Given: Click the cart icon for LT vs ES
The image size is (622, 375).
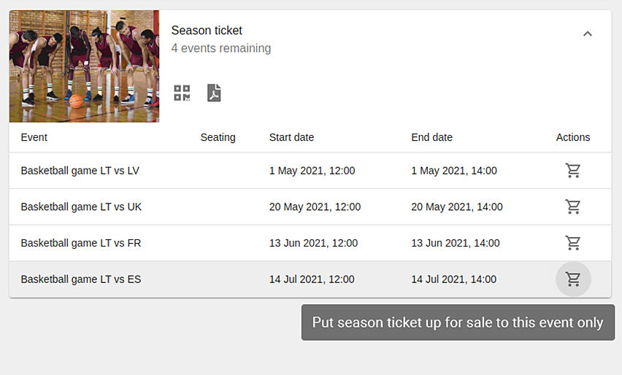Looking at the screenshot, I should [x=573, y=279].
